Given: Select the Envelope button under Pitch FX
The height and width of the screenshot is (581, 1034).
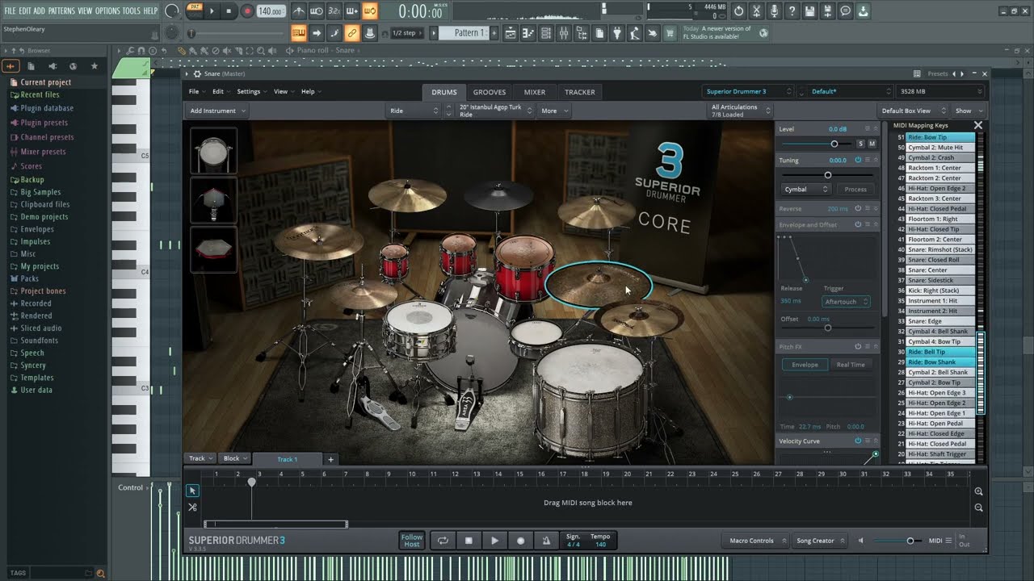Looking at the screenshot, I should [x=805, y=365].
